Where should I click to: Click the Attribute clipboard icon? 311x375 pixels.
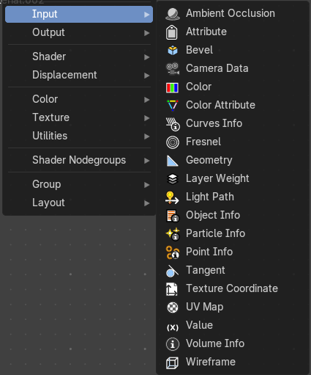[x=172, y=32]
